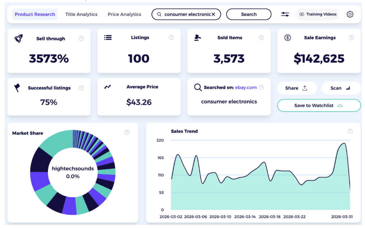Screen dimensions: 365x228
Task: Clear the search field with X
Action: pyautogui.click(x=213, y=14)
